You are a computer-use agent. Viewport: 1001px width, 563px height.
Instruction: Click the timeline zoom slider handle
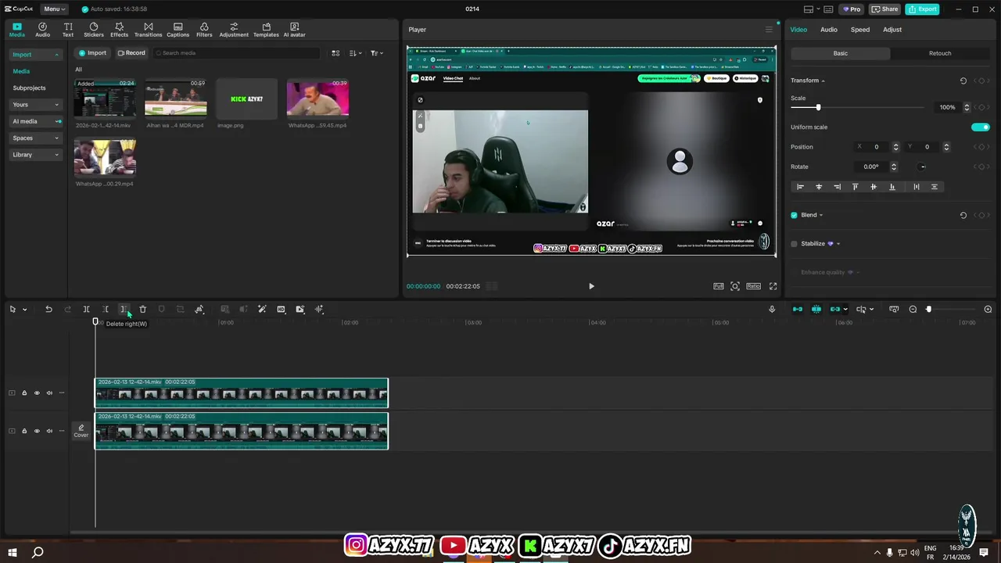[928, 309]
